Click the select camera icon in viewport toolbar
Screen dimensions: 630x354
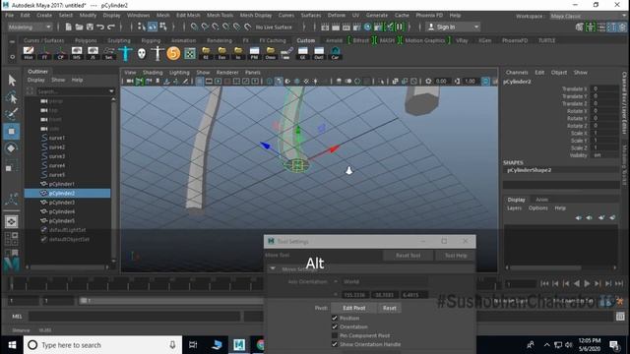(130, 81)
